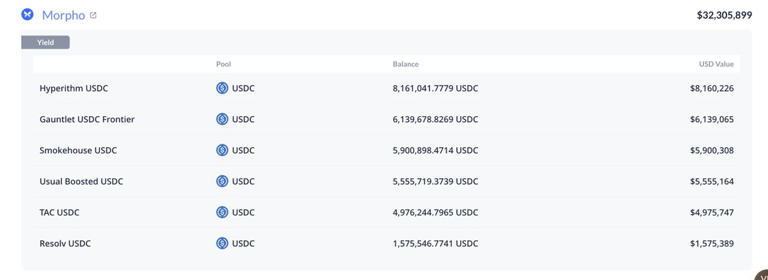This screenshot has width=768, height=280.
Task: Open the Morpho protocol link
Action: click(x=63, y=15)
